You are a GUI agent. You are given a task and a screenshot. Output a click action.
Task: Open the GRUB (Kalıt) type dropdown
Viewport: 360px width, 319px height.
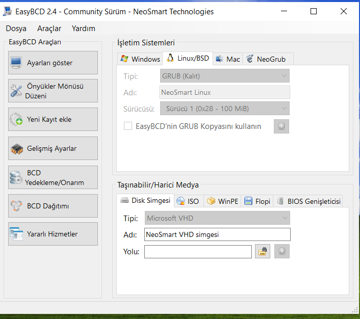tap(224, 76)
